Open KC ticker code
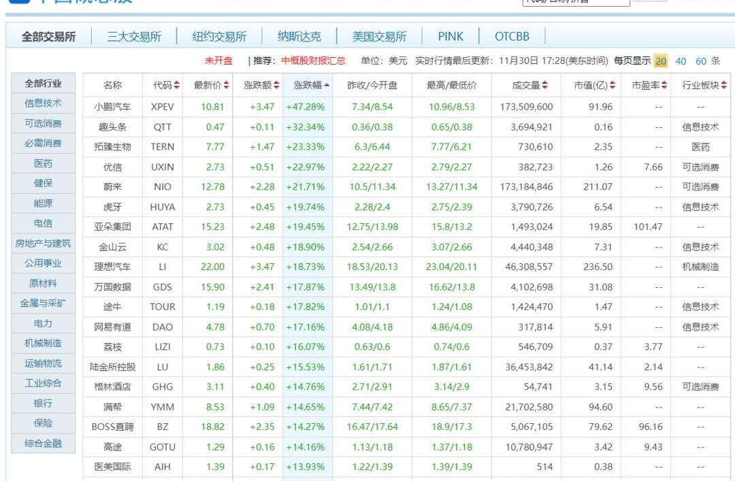The width and height of the screenshot is (735, 481). (163, 247)
